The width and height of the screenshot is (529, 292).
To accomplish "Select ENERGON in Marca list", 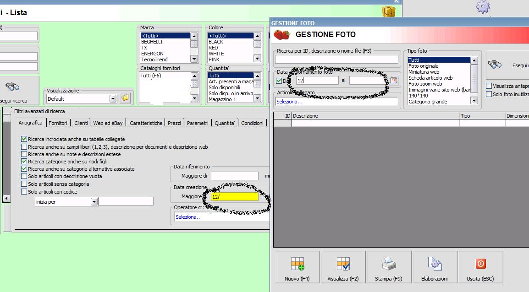I will [x=152, y=53].
